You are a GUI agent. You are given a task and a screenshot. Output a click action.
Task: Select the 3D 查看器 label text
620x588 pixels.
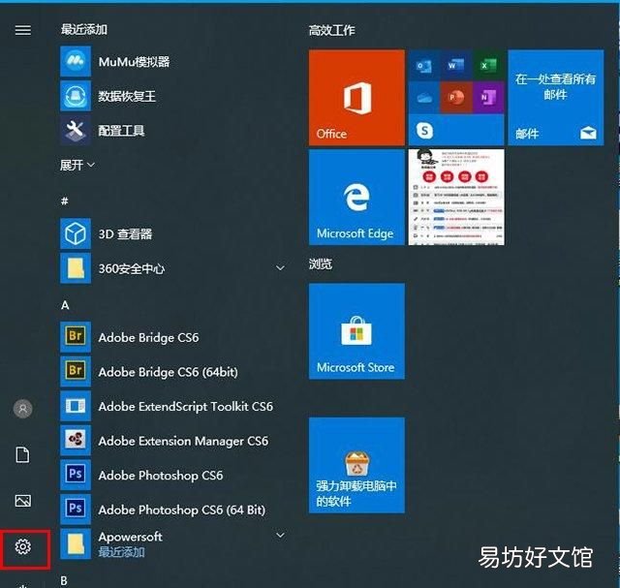coord(125,233)
